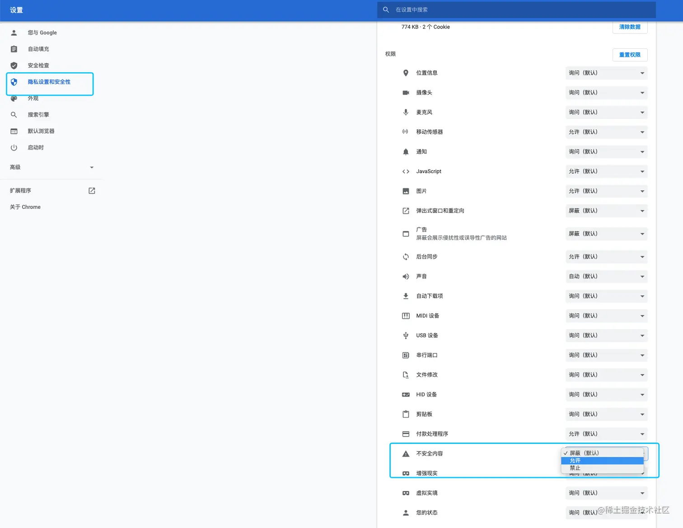Click the popup icon for 弹出式窗口和重定向
The height and width of the screenshot is (528, 683).
click(406, 211)
